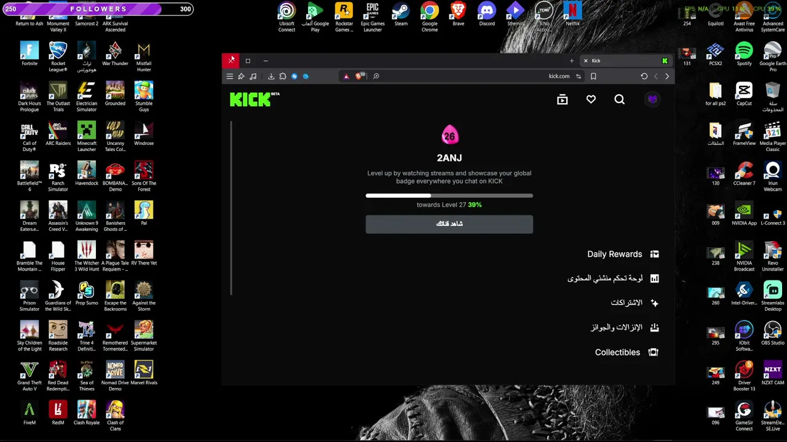This screenshot has height=442, width=787.
Task: Select the PCSX2 desktop shortcut
Action: point(715,54)
